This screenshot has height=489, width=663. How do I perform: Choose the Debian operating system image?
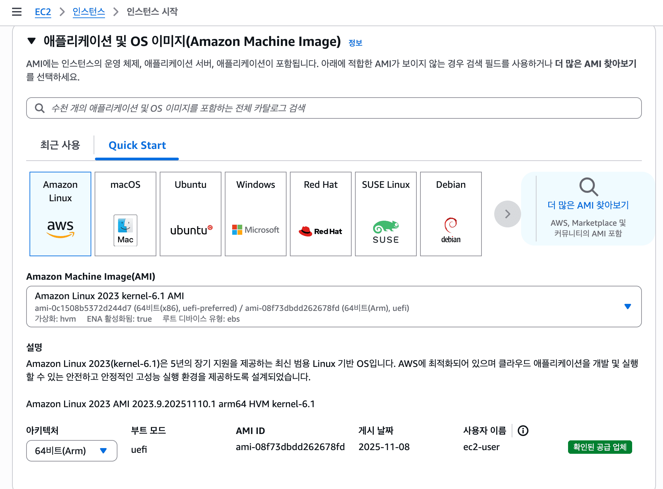[x=451, y=214]
